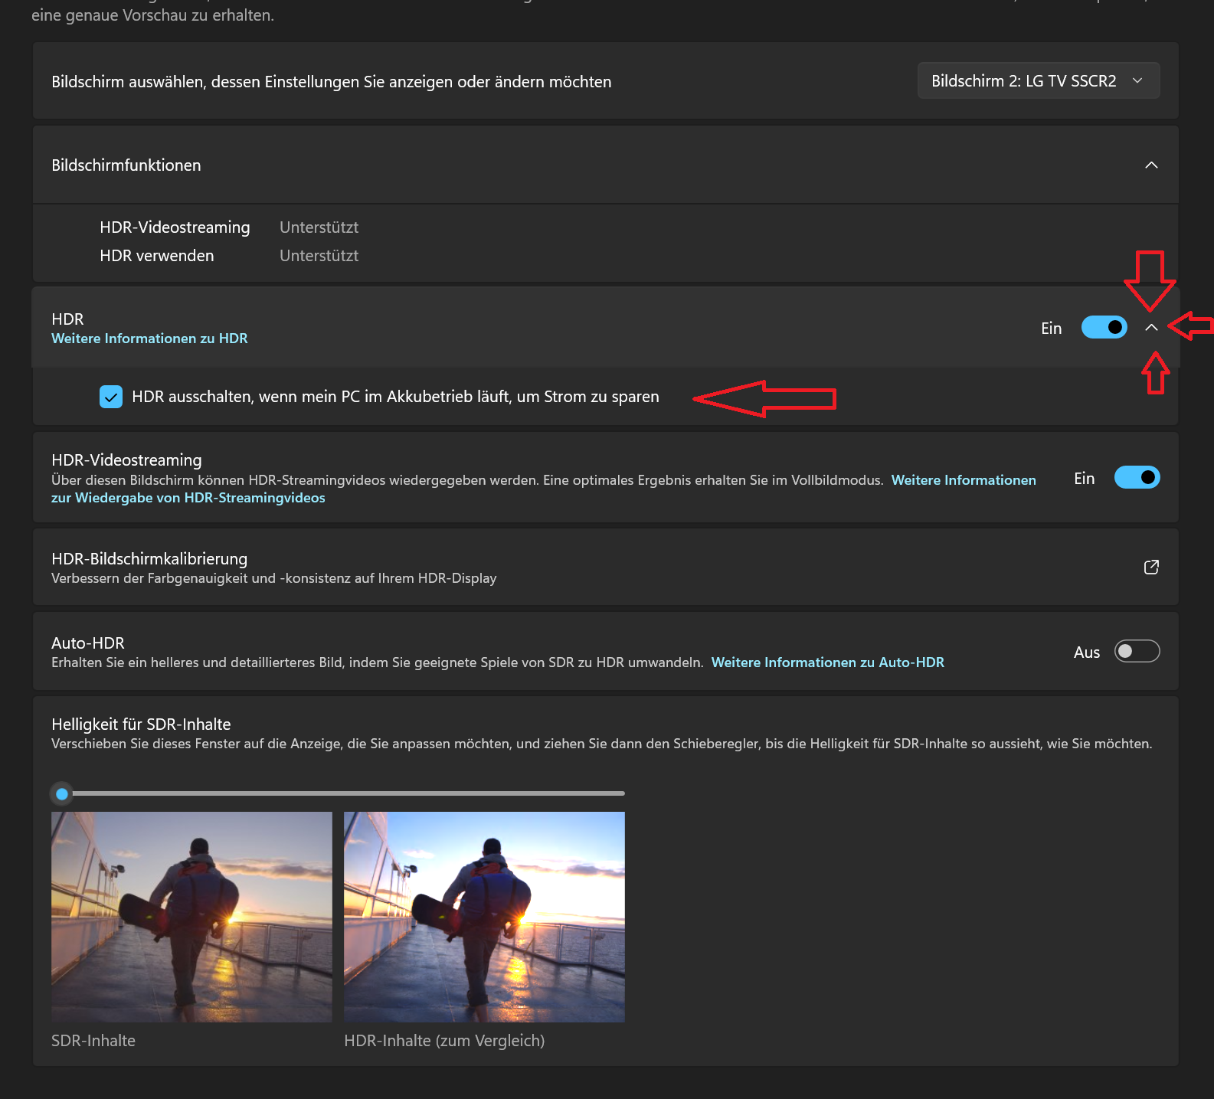Image resolution: width=1214 pixels, height=1099 pixels.
Task: Open HDR-Bildschirmkalibrierung external link icon
Action: [1150, 567]
